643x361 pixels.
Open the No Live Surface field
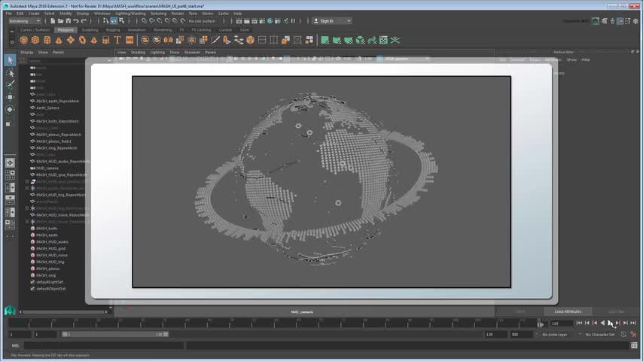point(202,21)
